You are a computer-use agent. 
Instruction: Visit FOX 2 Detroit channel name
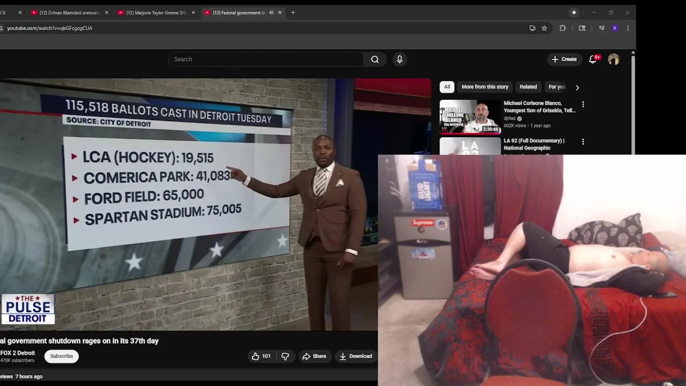pos(18,353)
